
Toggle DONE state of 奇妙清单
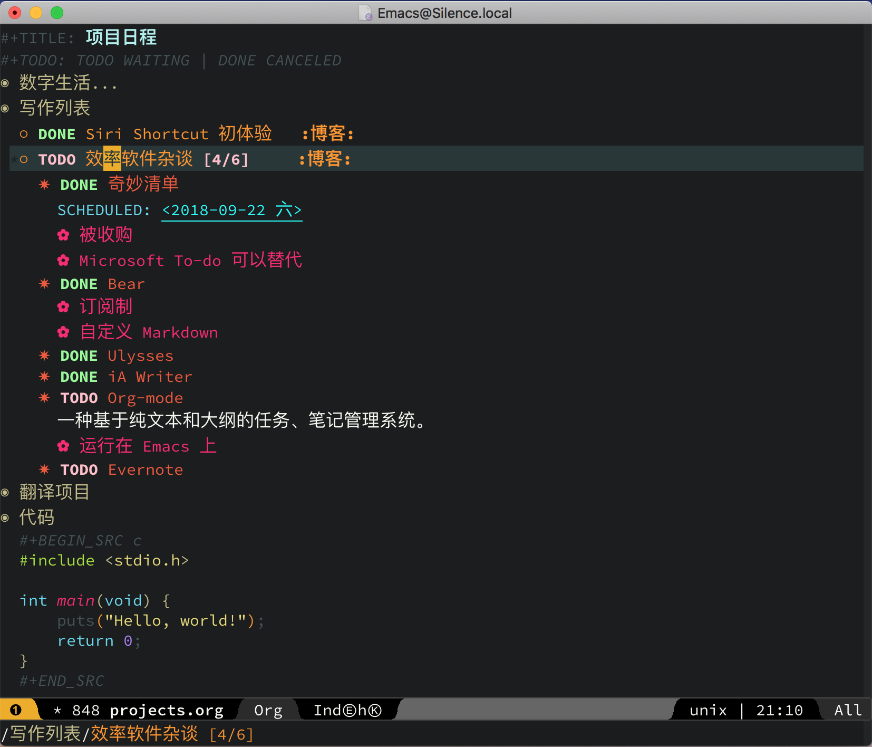79,185
